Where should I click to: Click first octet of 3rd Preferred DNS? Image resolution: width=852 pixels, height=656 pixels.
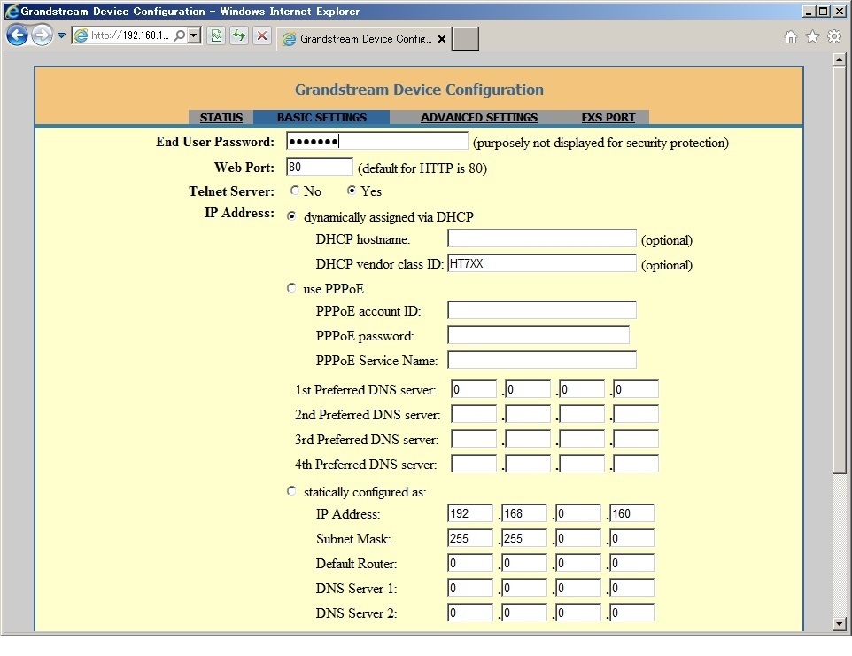point(474,439)
